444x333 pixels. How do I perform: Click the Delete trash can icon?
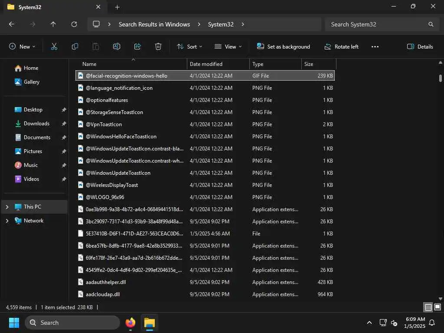(x=158, y=47)
